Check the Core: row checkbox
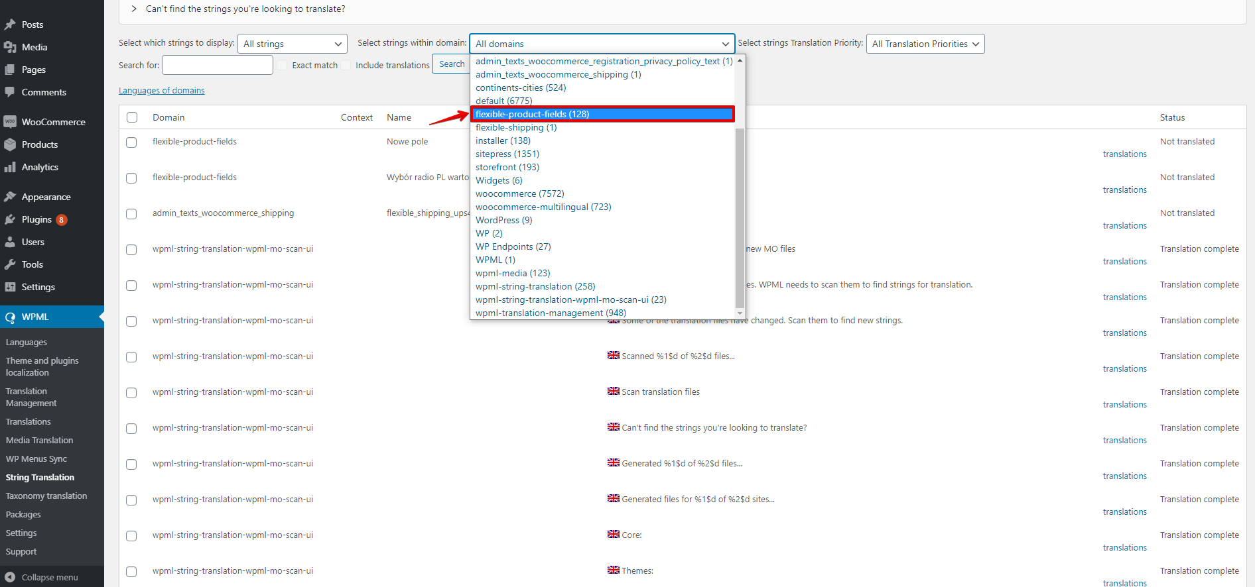 click(x=131, y=536)
